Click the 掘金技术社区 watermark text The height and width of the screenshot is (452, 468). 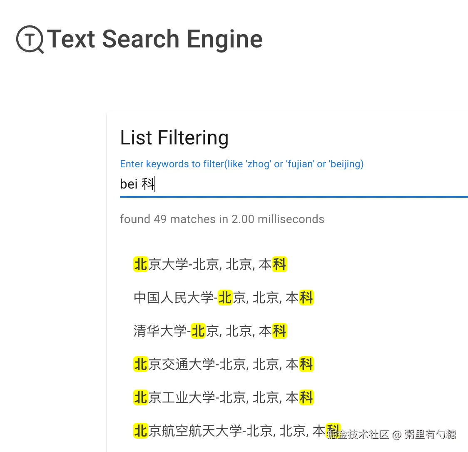[358, 435]
